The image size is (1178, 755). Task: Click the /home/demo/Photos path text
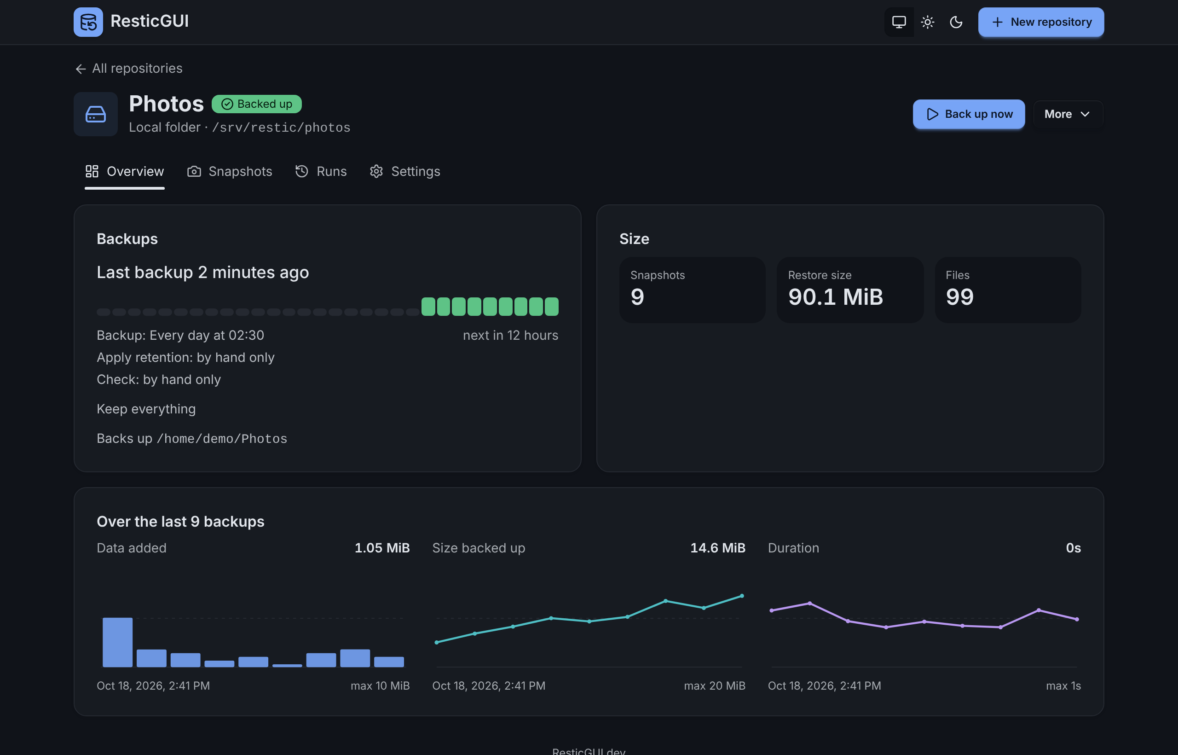tap(222, 439)
